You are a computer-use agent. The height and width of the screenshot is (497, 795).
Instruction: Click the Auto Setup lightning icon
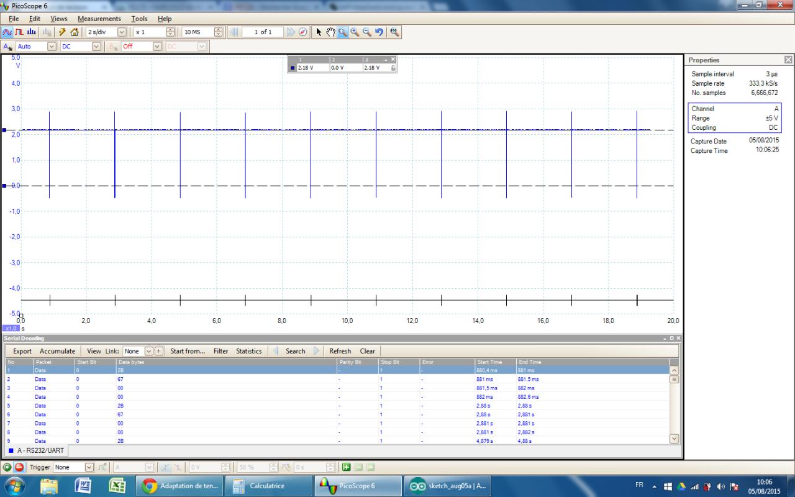coord(62,32)
